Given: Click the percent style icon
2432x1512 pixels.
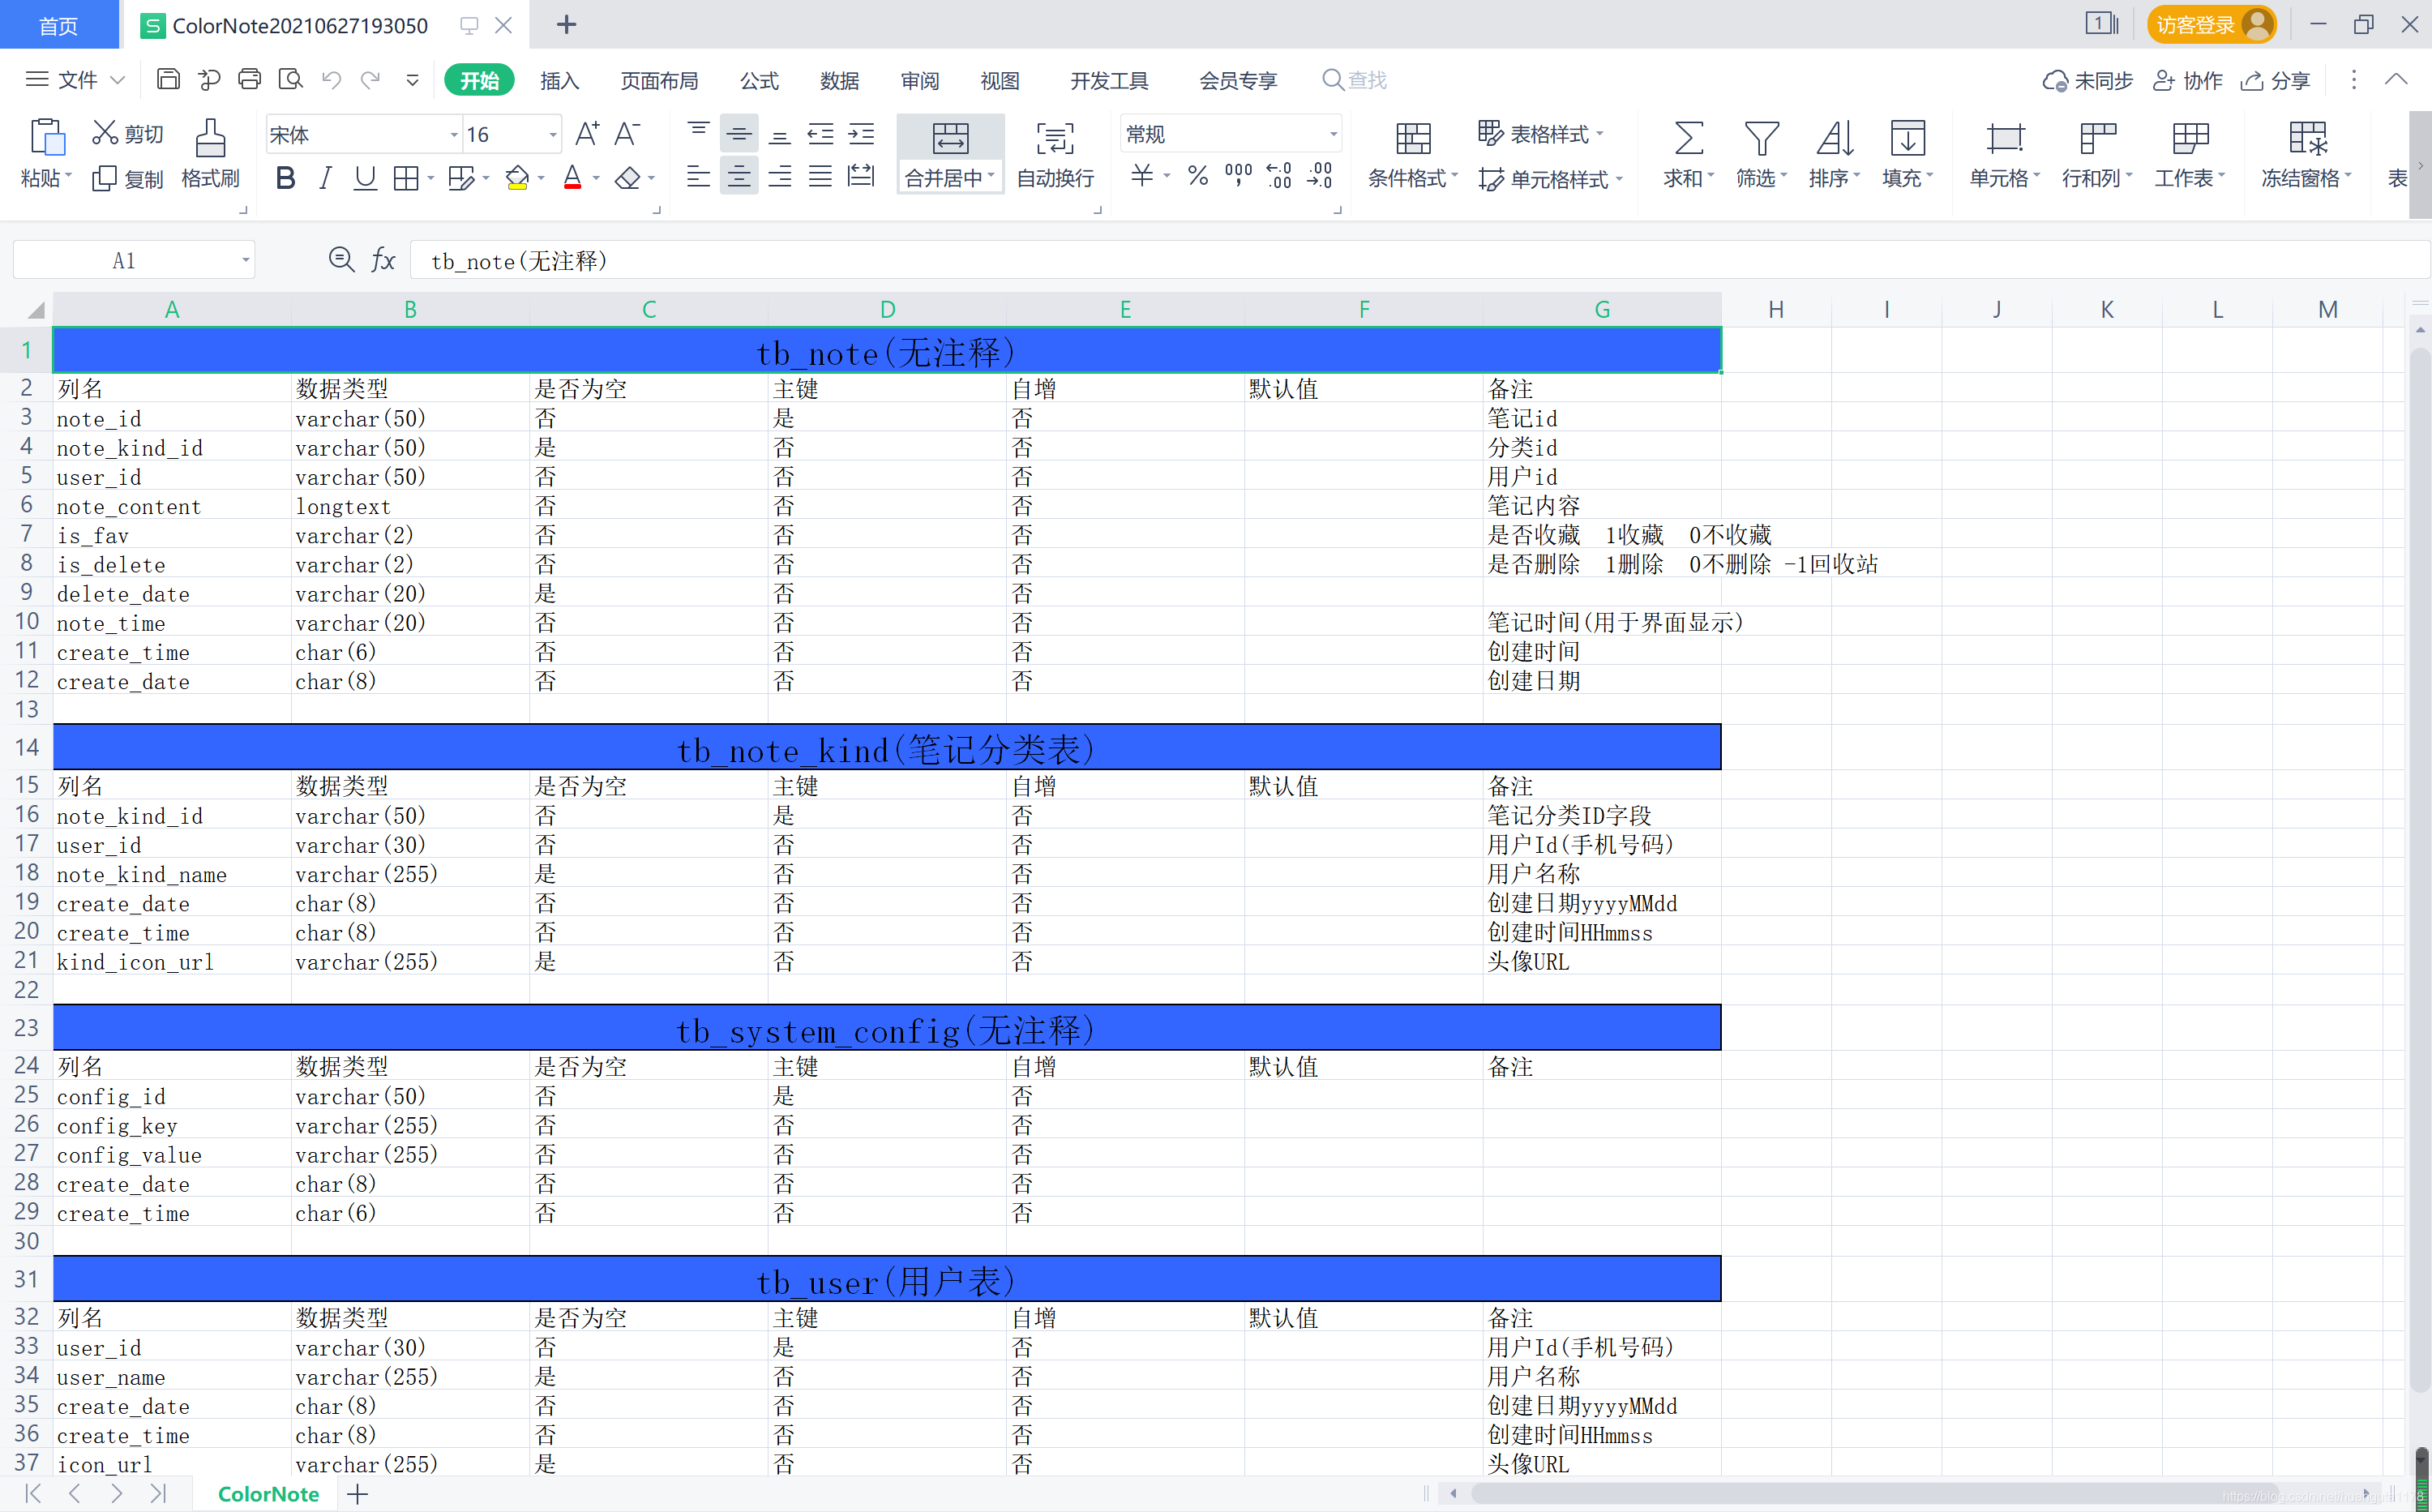Looking at the screenshot, I should click(1198, 176).
